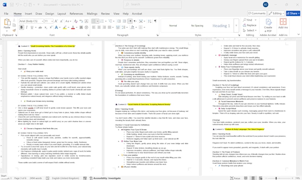Toggle Show/Hide paragraph marks
The image size is (302, 180).
click(x=155, y=21)
